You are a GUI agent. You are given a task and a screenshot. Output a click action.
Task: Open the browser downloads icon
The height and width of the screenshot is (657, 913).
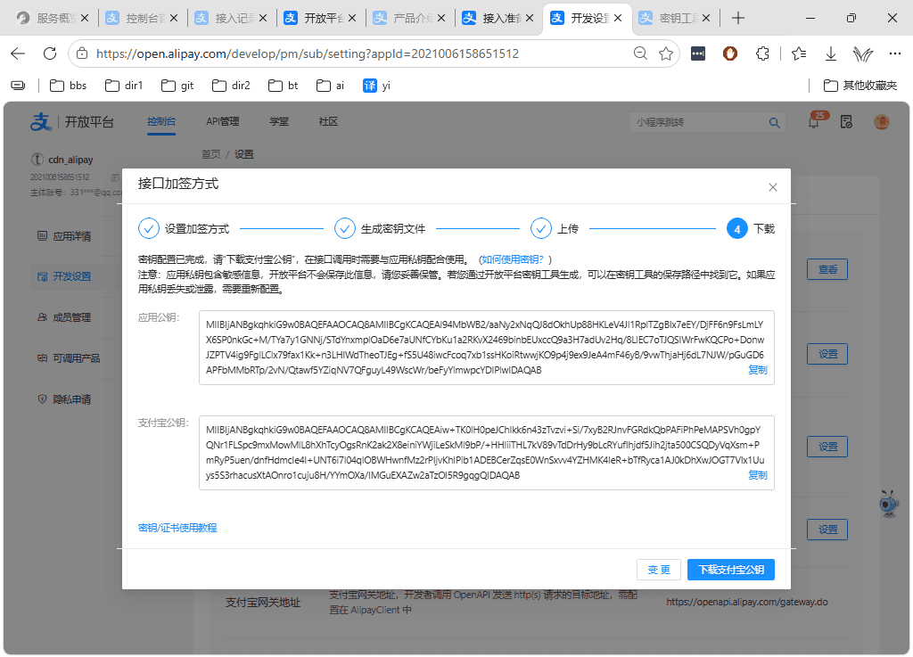tap(831, 53)
